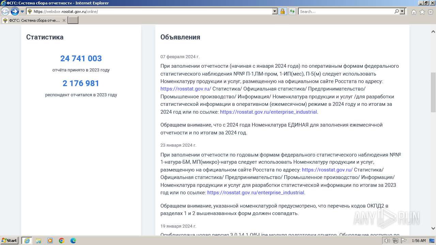The height and width of the screenshot is (245, 436).
Task: Launch Microsoft Edge from the taskbar
Action: click(x=73, y=241)
